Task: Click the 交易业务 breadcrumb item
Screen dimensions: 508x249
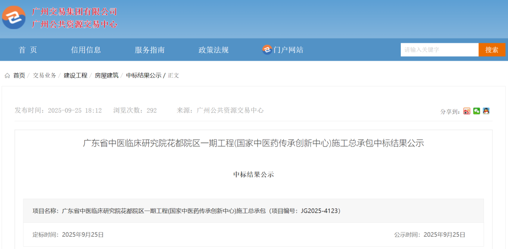Action: (45, 75)
